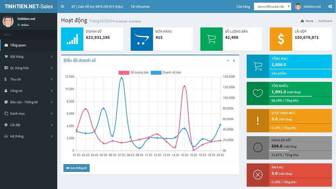Open the Tải Ultraview link
This screenshot has height=189, width=336.
(140, 7)
